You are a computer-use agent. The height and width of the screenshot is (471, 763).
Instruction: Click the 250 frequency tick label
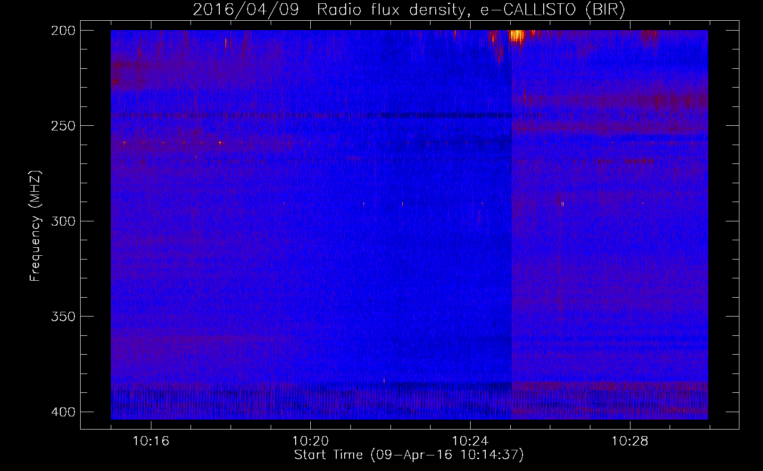coord(63,126)
